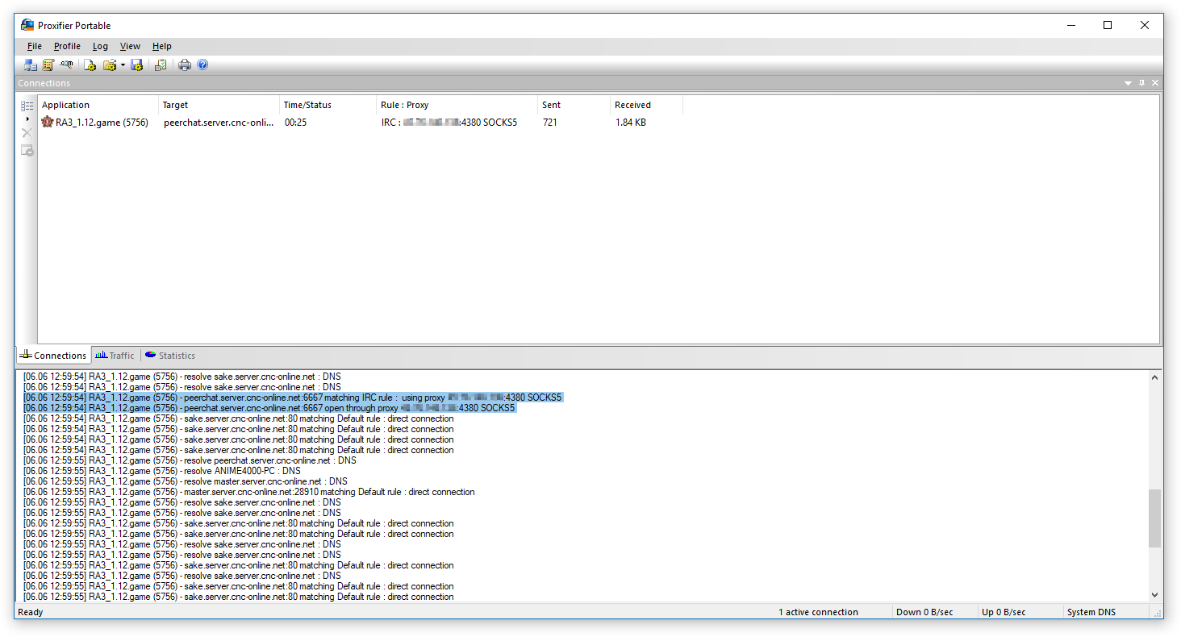Sort by the Time/Status column header

(x=328, y=105)
